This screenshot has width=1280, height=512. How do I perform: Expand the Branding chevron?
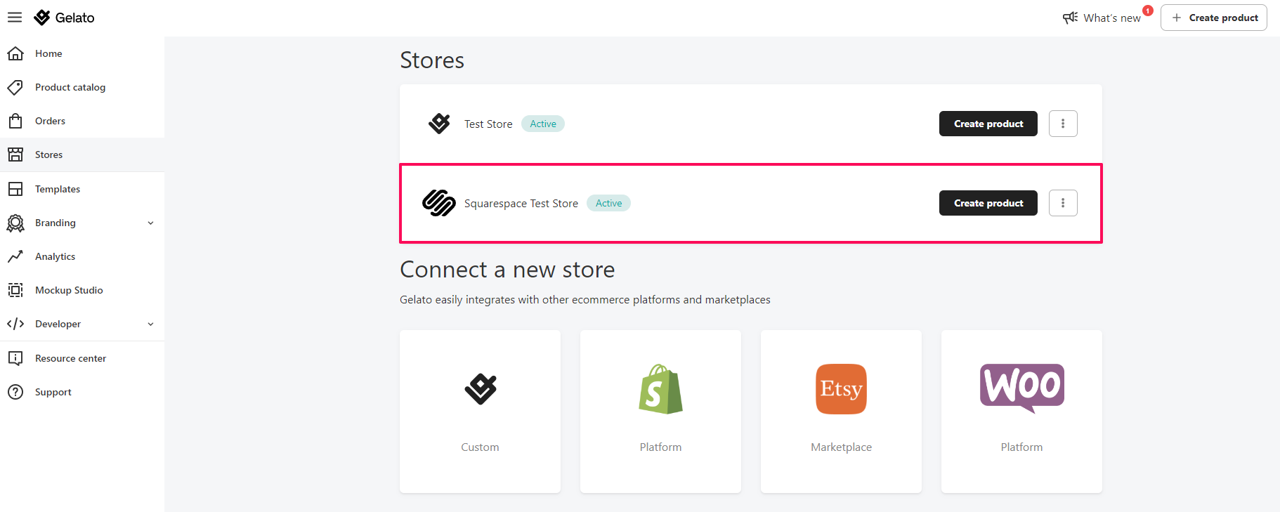coord(150,223)
